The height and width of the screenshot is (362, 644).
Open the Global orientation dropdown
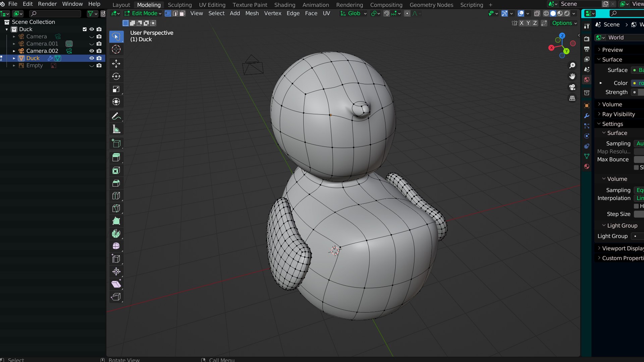pos(353,13)
